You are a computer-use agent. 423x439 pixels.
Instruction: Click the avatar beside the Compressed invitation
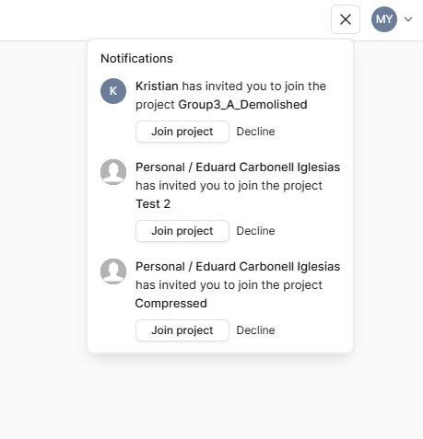(113, 271)
